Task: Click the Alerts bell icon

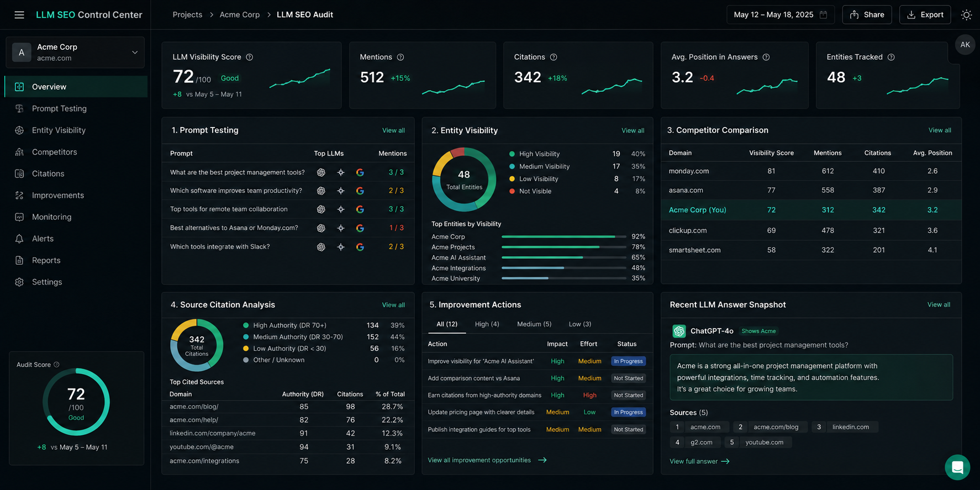Action: [19, 239]
